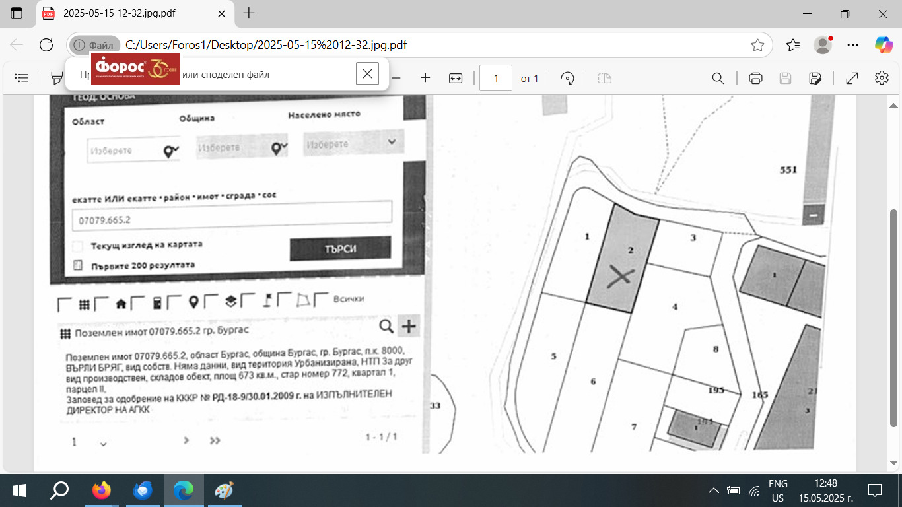Click the zoom in plus button
The height and width of the screenshot is (507, 902).
(425, 78)
